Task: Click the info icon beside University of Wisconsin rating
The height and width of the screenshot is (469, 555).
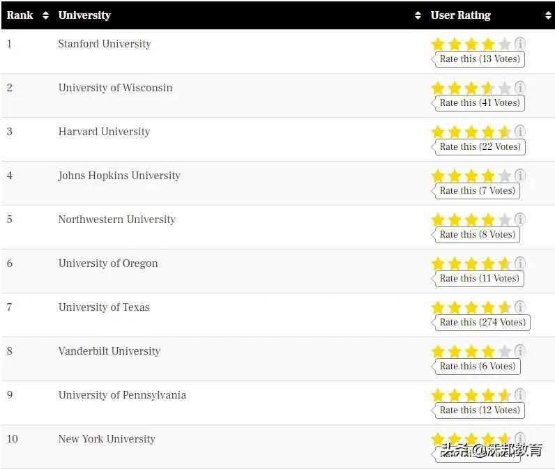Action: [x=520, y=88]
